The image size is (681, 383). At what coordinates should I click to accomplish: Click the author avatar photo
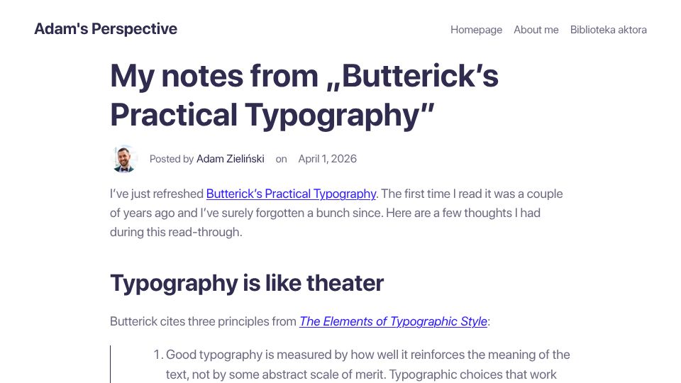[123, 159]
